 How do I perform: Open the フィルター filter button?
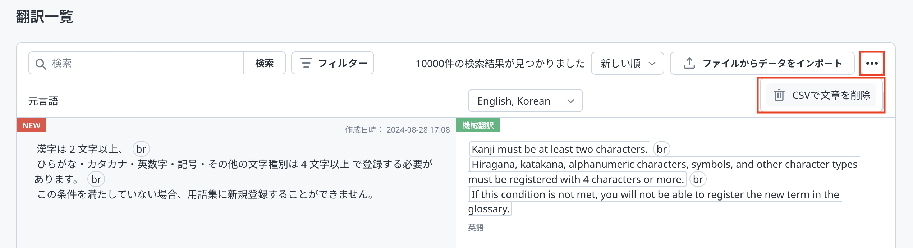[x=332, y=63]
